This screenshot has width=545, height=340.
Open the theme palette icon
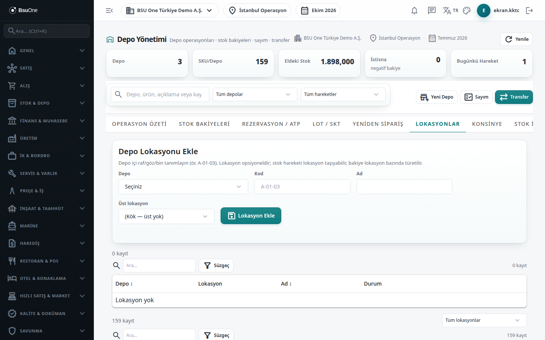pyautogui.click(x=467, y=11)
